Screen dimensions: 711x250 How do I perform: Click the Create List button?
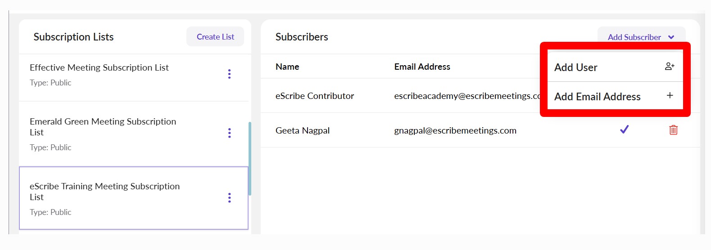[x=215, y=37]
